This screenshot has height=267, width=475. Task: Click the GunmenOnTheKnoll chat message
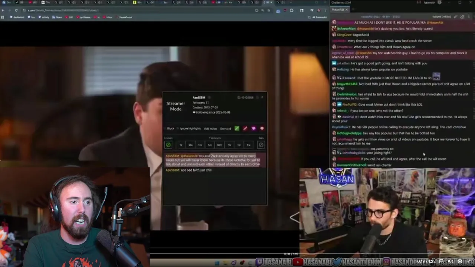tap(361, 165)
